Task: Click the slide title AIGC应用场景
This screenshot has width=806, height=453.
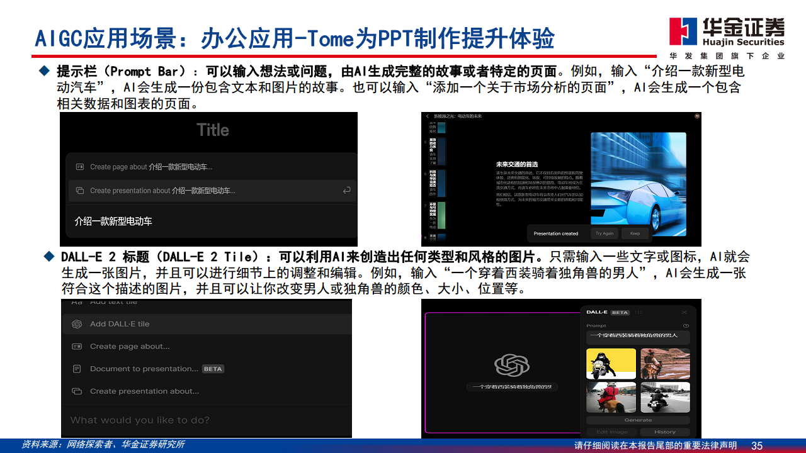Action: [x=295, y=39]
